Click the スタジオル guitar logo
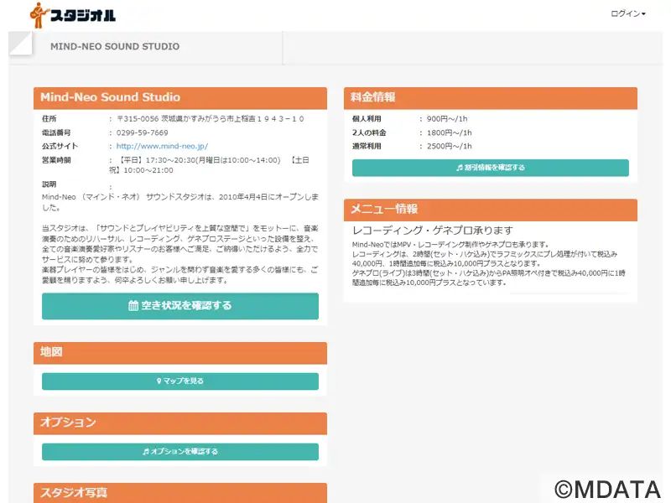 tap(73, 15)
